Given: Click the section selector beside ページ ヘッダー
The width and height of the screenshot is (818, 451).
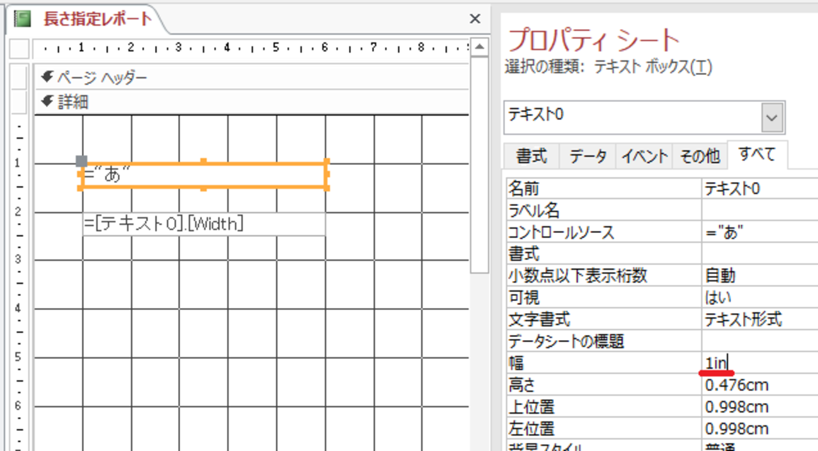Looking at the screenshot, I should point(20,77).
